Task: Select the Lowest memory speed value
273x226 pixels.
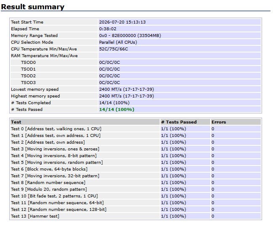Action: [126, 89]
